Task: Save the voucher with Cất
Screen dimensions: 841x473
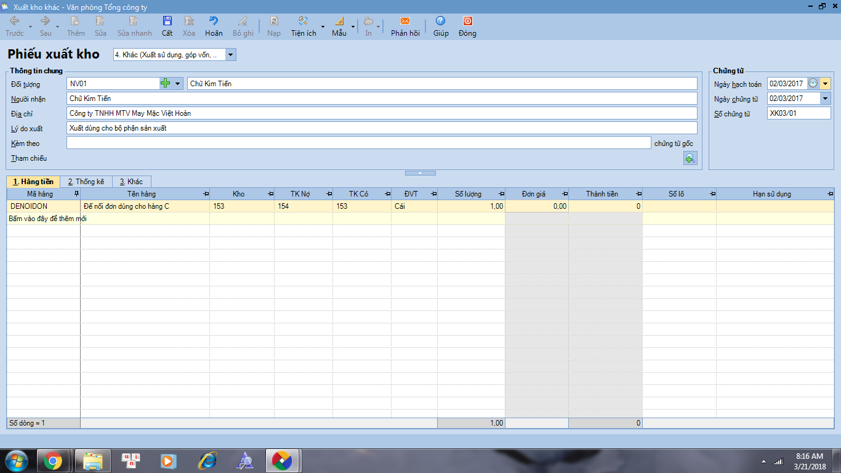Action: click(167, 26)
